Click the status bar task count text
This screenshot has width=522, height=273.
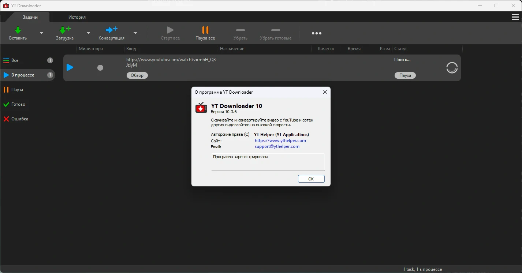click(422, 269)
